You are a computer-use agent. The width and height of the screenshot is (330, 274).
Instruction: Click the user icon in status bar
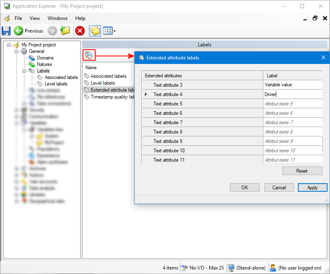click(273, 267)
